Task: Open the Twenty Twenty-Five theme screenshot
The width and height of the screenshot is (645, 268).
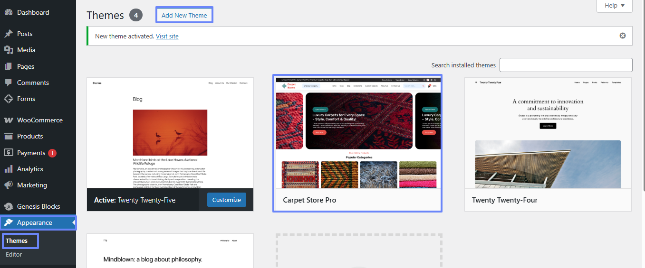Action: pos(170,133)
